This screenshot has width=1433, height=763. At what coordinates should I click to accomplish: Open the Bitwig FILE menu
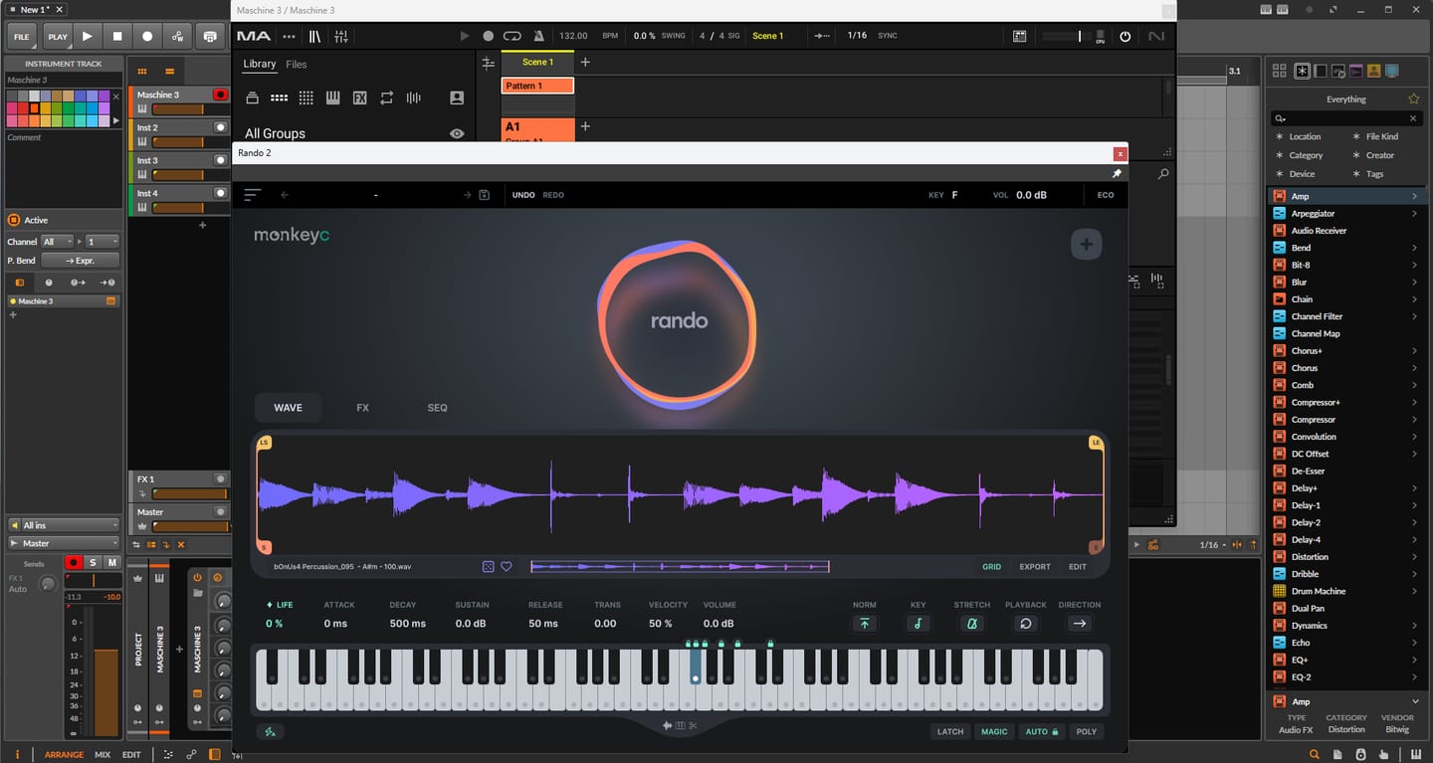[22, 37]
